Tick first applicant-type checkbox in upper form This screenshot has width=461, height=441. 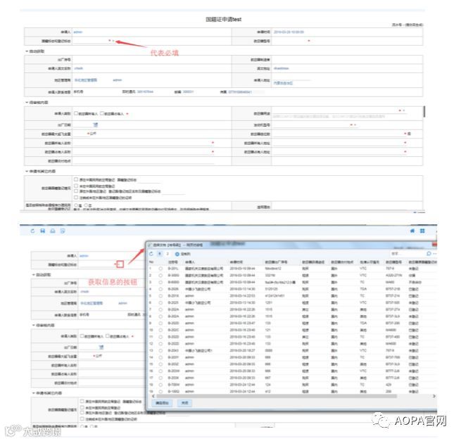[x=76, y=113]
